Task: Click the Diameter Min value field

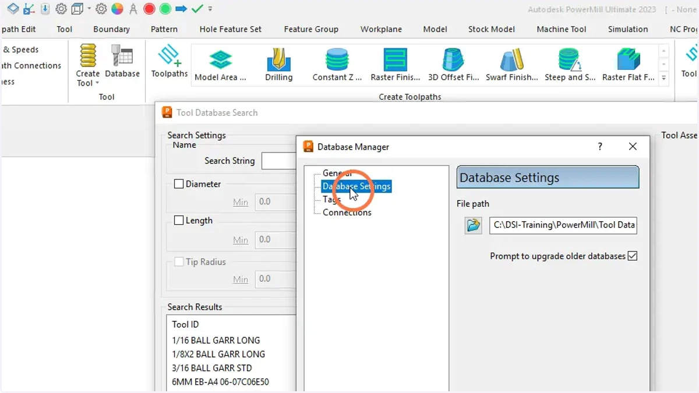Action: tap(276, 202)
